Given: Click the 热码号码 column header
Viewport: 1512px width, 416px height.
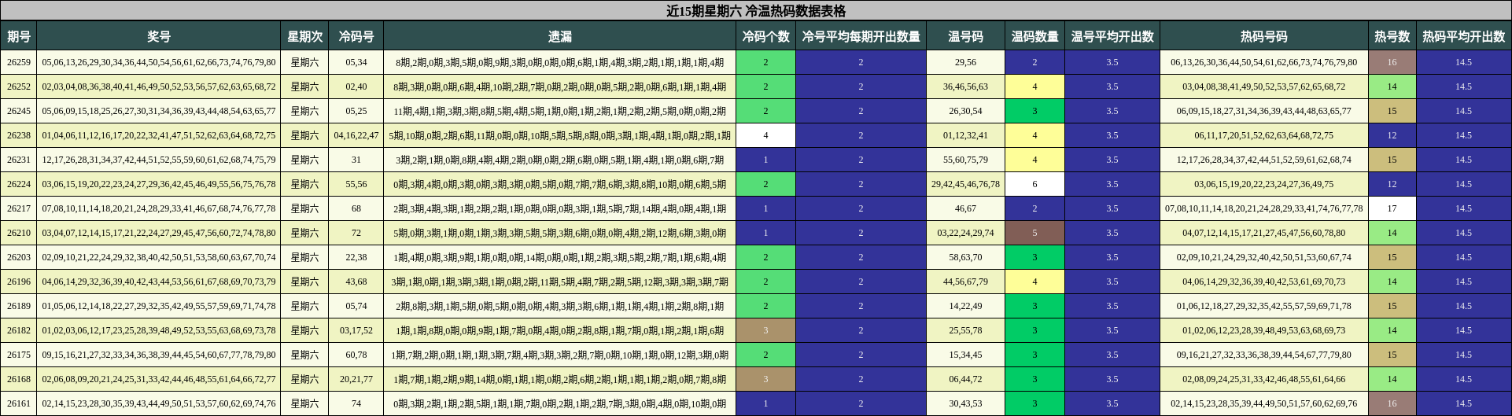Looking at the screenshot, I should [x=1264, y=36].
